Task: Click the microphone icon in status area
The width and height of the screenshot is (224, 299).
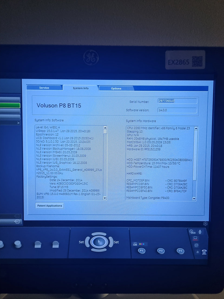Action: click(200, 232)
